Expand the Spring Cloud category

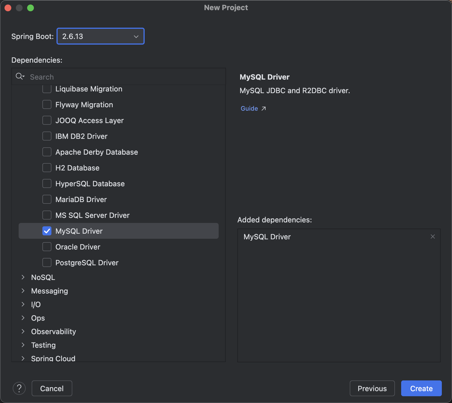[x=23, y=358]
